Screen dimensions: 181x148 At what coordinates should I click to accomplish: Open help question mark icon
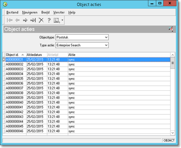49,20
